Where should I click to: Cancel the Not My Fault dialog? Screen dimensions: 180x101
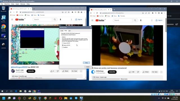pos(88,67)
